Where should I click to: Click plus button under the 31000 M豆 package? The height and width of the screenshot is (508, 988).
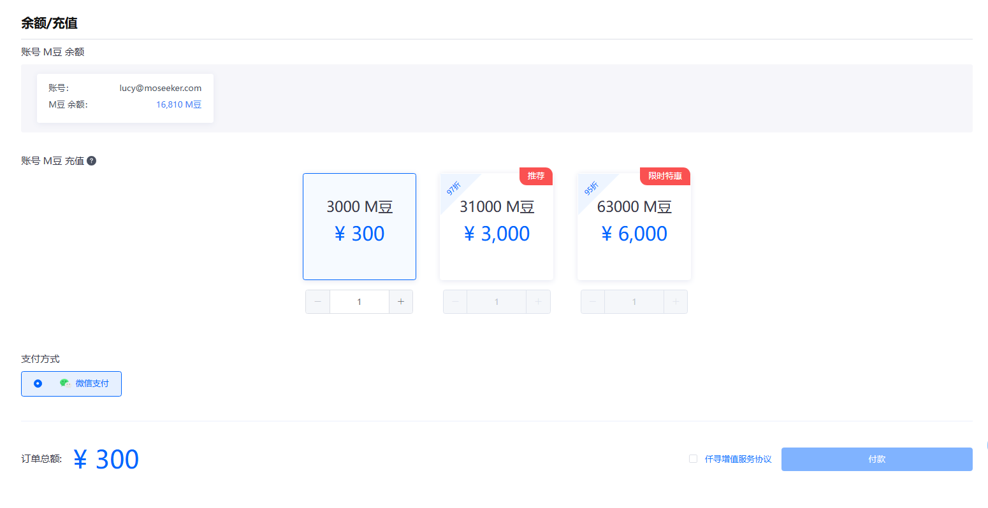tap(539, 302)
